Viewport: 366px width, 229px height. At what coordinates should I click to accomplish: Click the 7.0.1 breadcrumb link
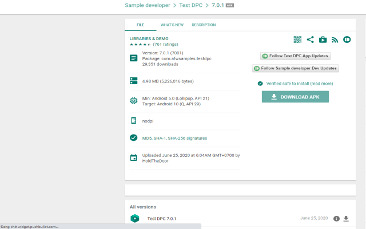click(x=218, y=5)
